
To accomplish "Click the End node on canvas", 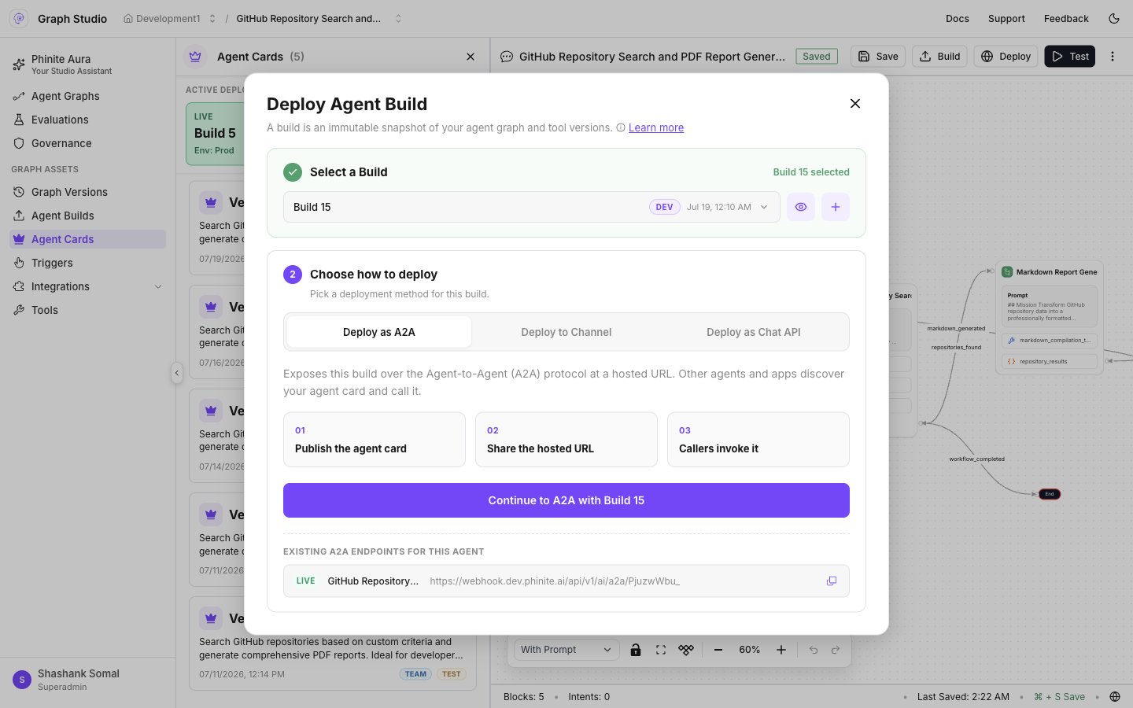I will tap(1050, 494).
